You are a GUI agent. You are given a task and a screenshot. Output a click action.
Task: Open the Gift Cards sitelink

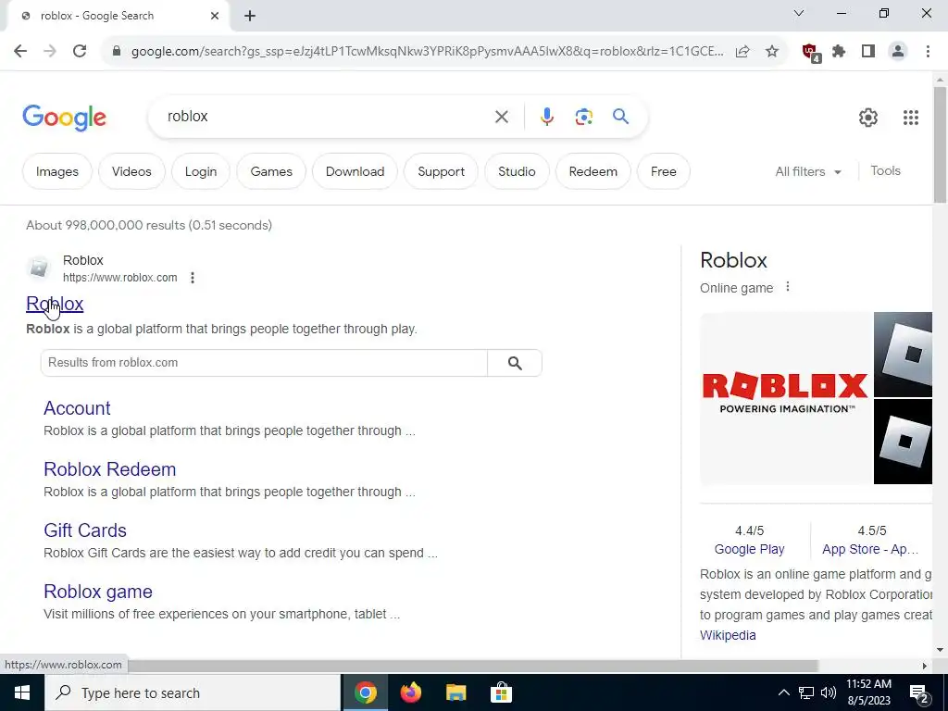tap(84, 530)
